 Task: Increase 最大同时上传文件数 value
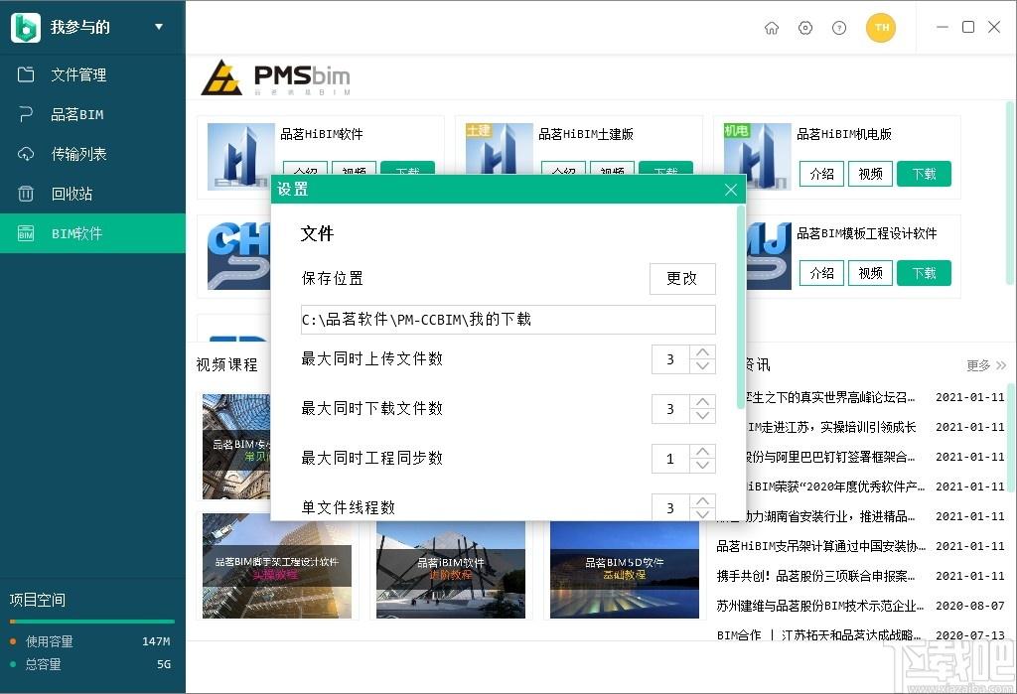pos(702,352)
